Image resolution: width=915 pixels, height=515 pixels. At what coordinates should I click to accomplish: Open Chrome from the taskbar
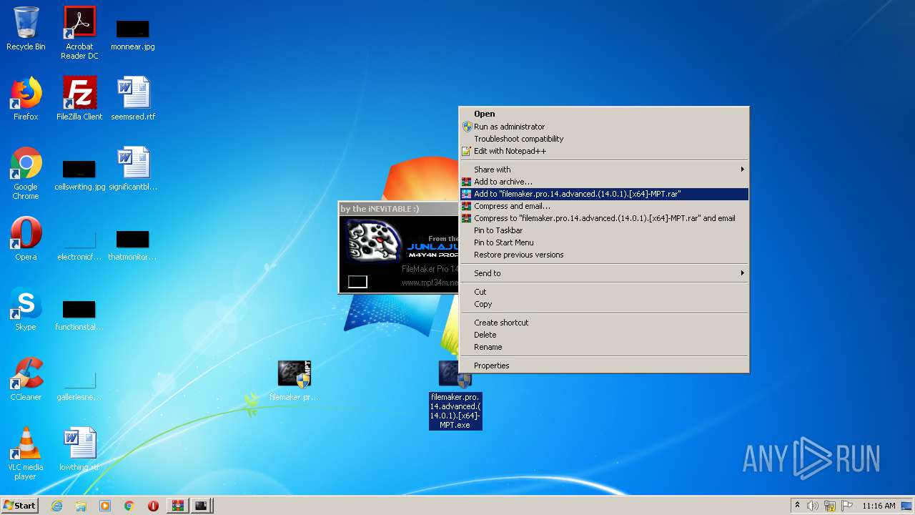129,506
